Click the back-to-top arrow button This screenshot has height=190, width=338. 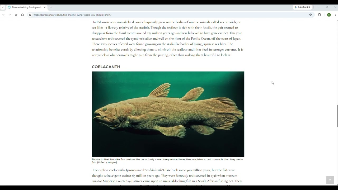(330, 180)
